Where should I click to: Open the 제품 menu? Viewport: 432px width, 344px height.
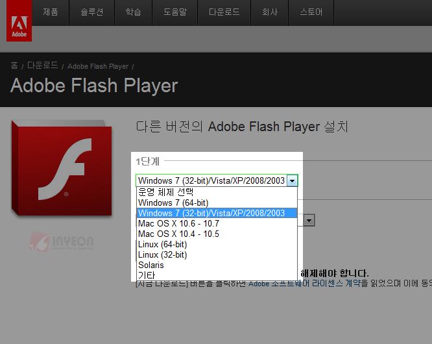[51, 12]
